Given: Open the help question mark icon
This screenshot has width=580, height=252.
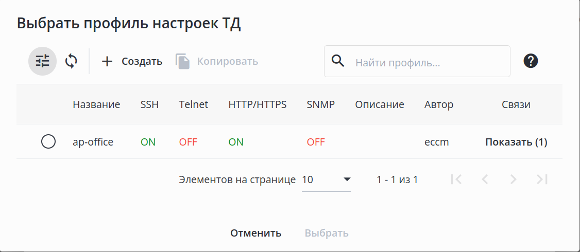Looking at the screenshot, I should pyautogui.click(x=531, y=61).
